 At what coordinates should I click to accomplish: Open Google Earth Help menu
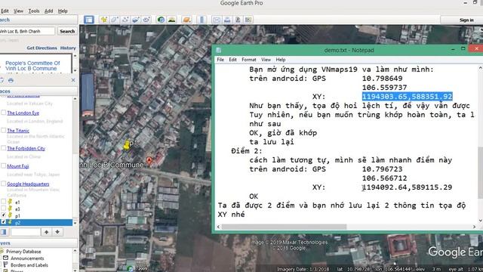coord(63,11)
